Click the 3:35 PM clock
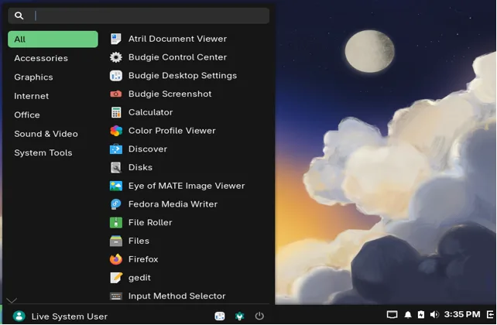This screenshot has height=325, width=497. [x=462, y=314]
